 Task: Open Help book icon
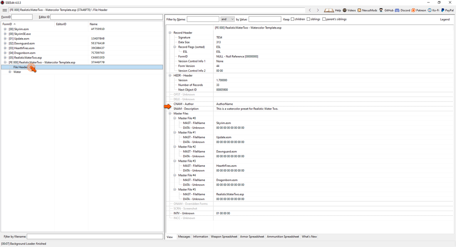click(x=328, y=10)
